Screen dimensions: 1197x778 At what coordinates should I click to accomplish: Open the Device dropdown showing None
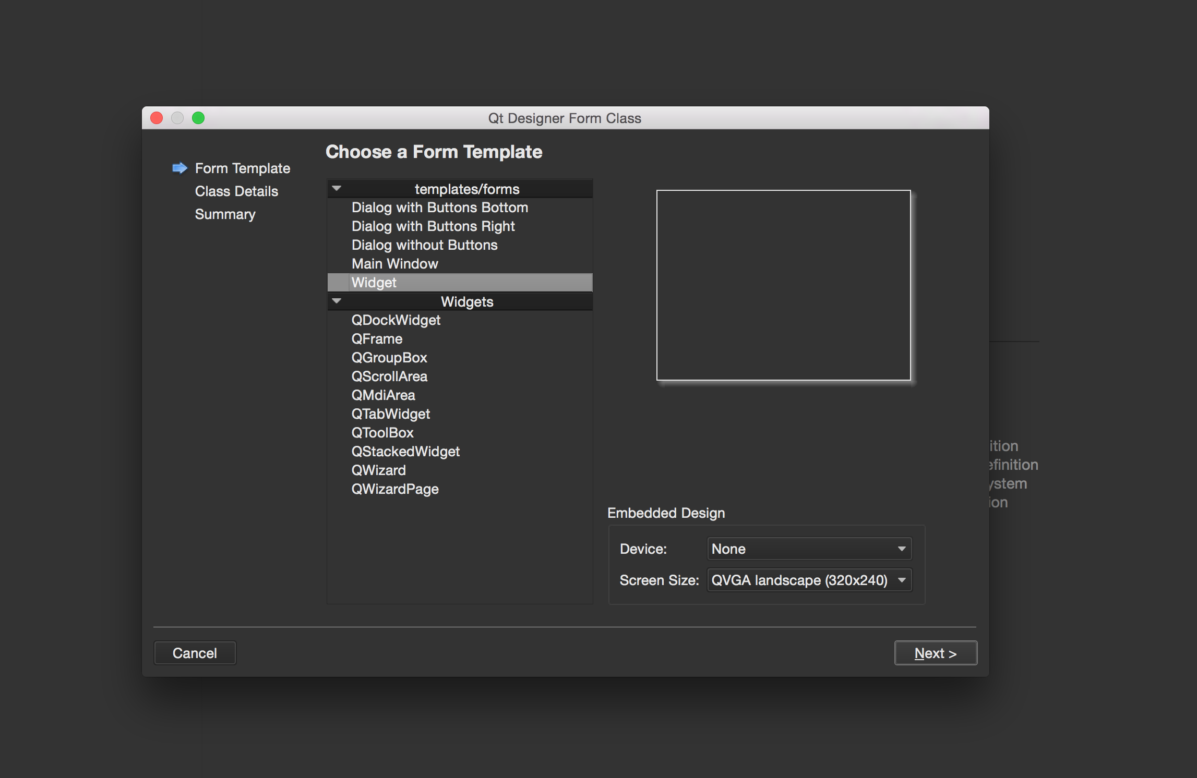pyautogui.click(x=808, y=549)
